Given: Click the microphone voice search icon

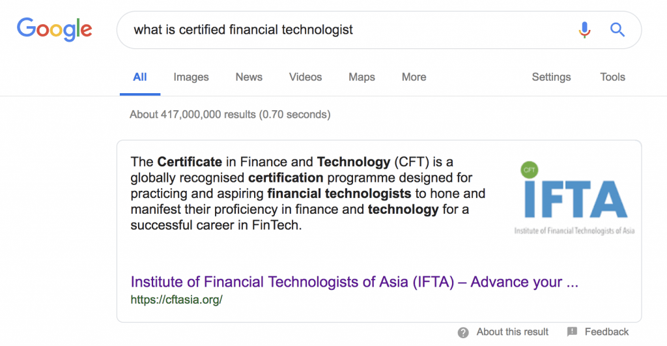Looking at the screenshot, I should [x=584, y=30].
